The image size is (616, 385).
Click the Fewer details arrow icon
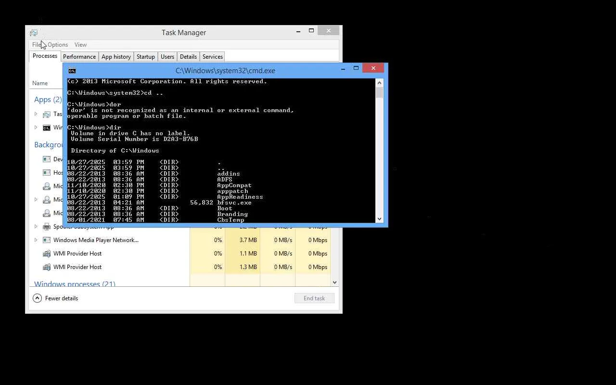click(37, 298)
